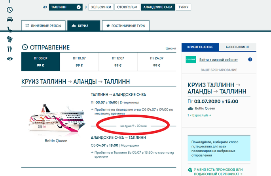Click the small ship icon next to Baltic Queen
This screenshot has height=176, width=271.
pos(190,109)
